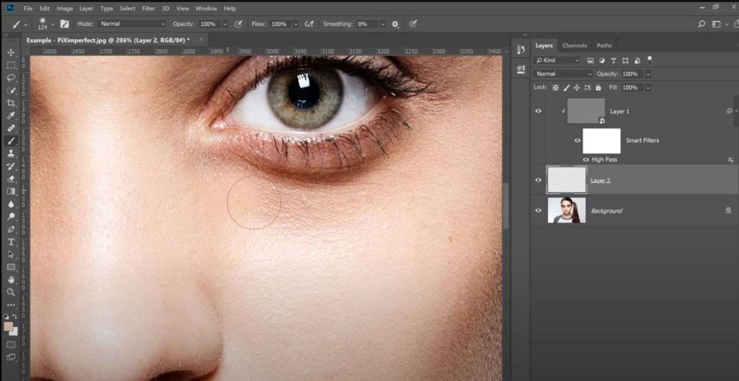The height and width of the screenshot is (381, 739).
Task: Hide the Background layer
Action: click(x=538, y=210)
